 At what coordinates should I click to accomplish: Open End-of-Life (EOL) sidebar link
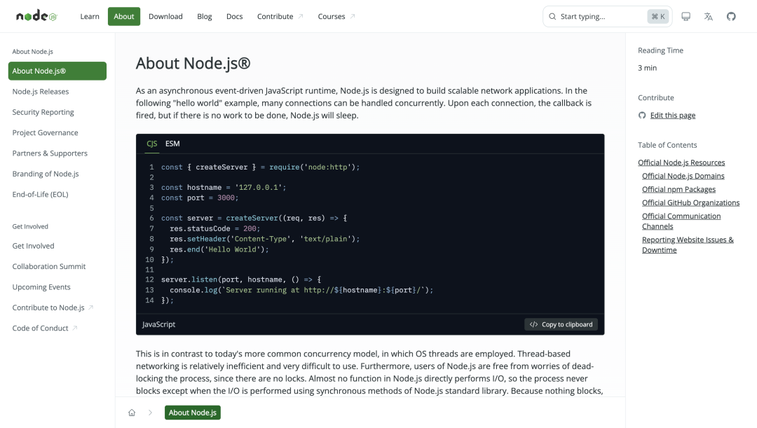point(40,195)
